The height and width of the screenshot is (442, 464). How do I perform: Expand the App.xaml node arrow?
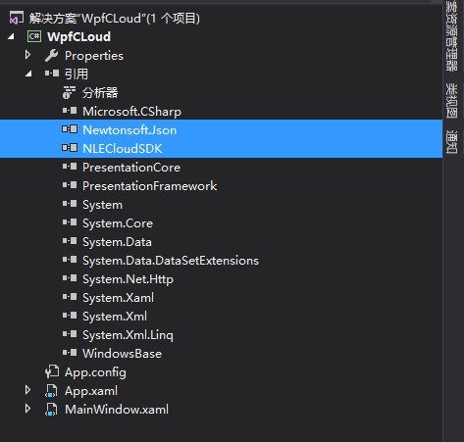tap(28, 390)
